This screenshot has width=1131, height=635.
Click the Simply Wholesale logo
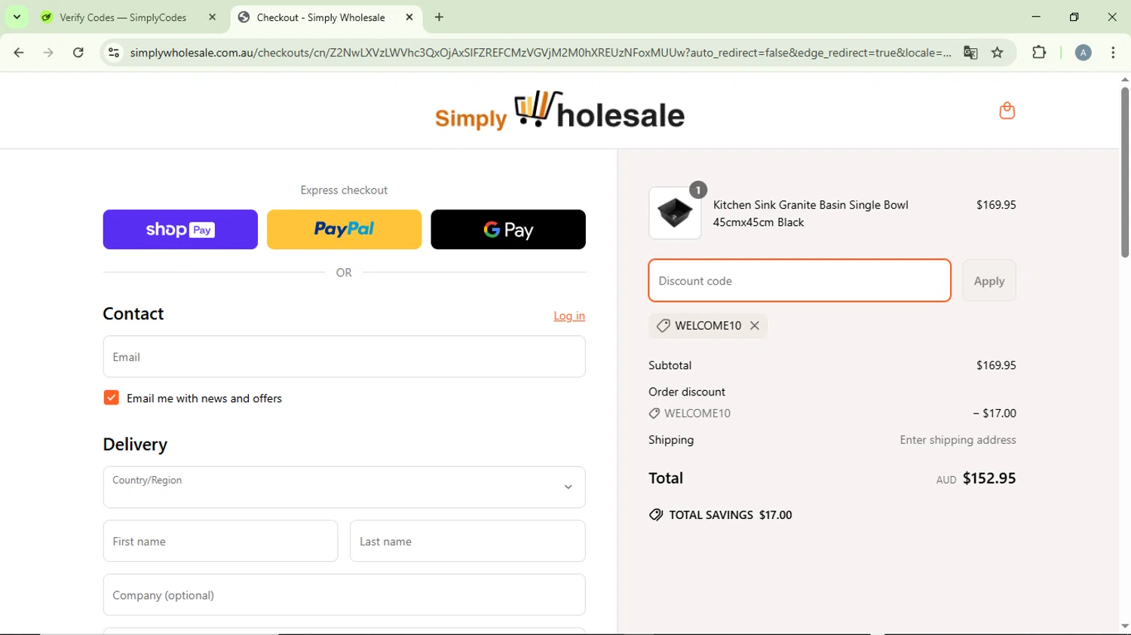(x=559, y=111)
